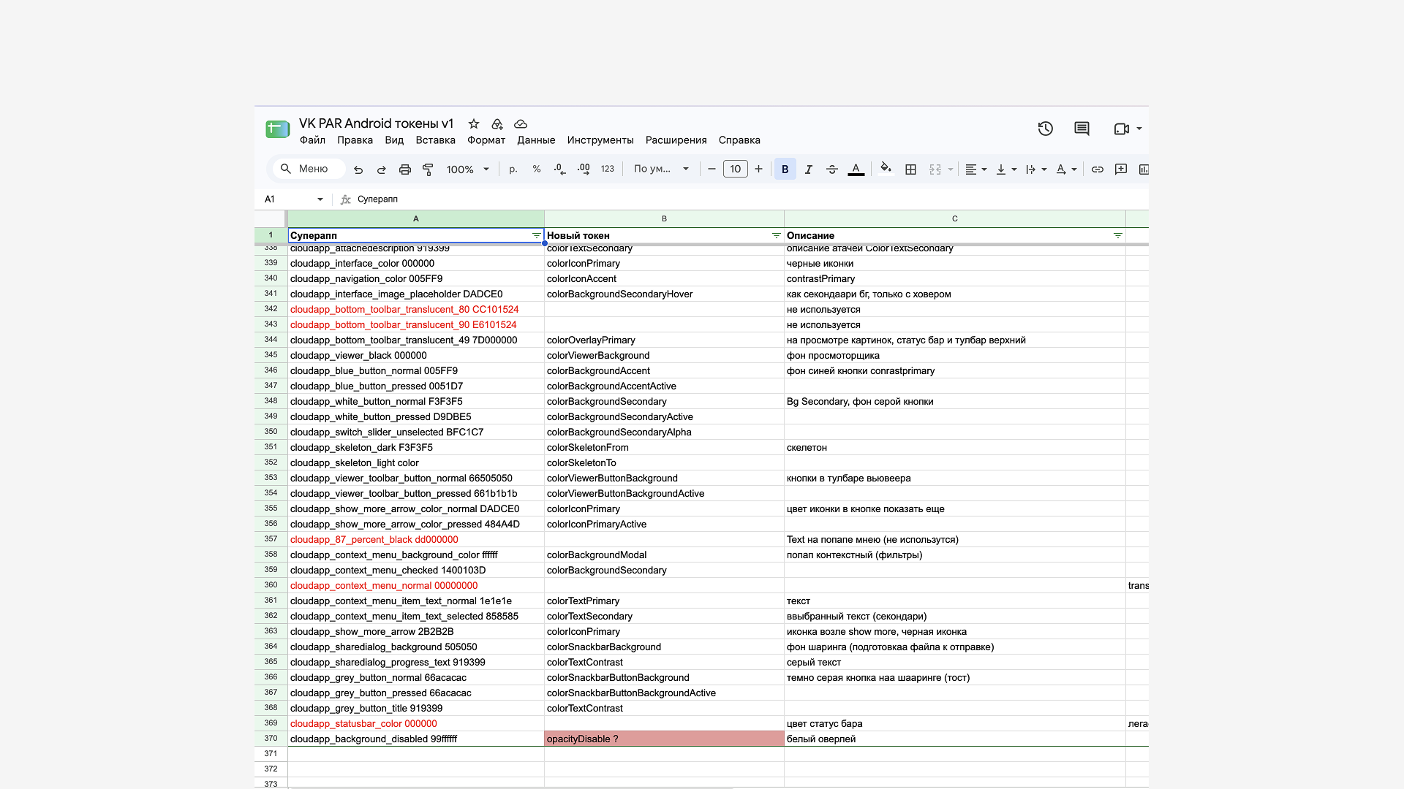1404x789 pixels.
Task: Open filter for Новый токен column
Action: click(x=777, y=236)
